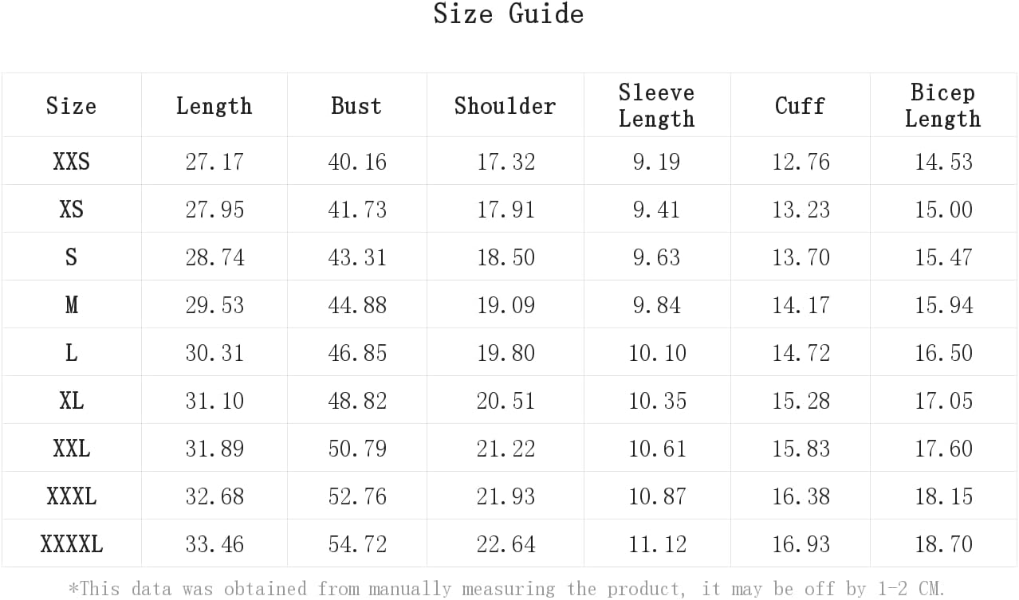Click the XXXXL size row label

point(71,544)
